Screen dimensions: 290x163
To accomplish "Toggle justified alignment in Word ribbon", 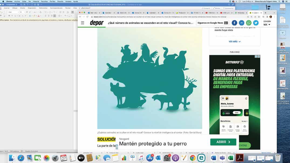I will (54, 16).
